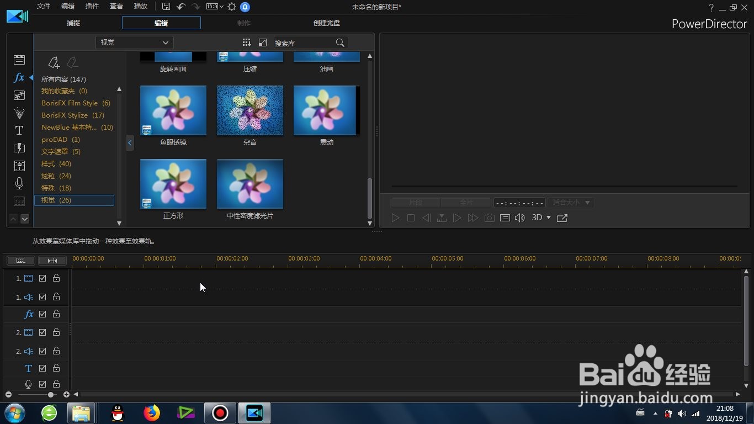The width and height of the screenshot is (754, 424).
Task: Select the Effects (fx) room
Action: click(x=19, y=77)
